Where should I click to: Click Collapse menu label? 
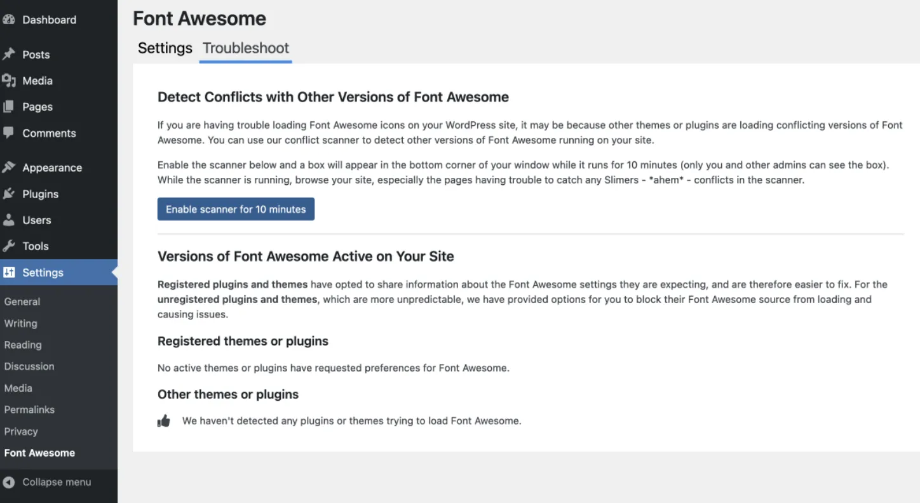(x=57, y=482)
